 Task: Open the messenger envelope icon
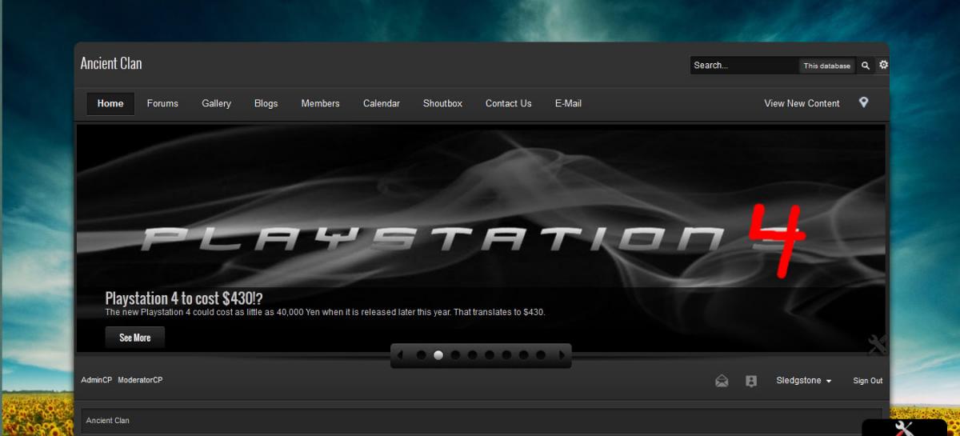point(722,381)
